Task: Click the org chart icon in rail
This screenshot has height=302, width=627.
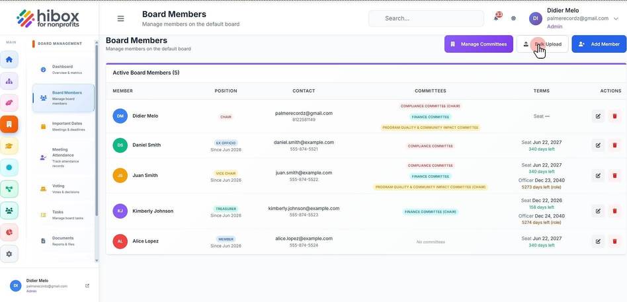Action: pyautogui.click(x=9, y=81)
